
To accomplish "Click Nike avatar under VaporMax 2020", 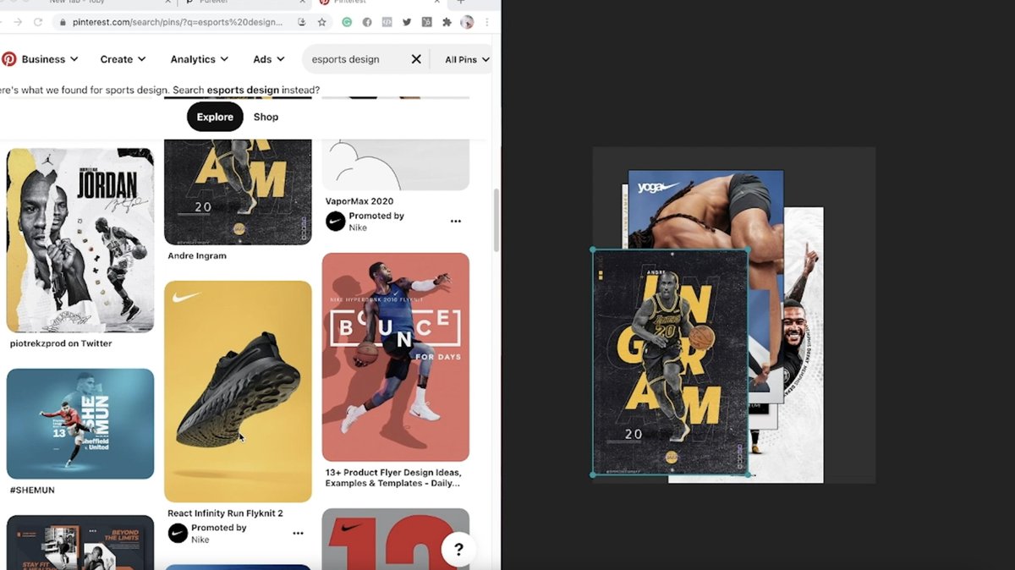I will coord(336,222).
